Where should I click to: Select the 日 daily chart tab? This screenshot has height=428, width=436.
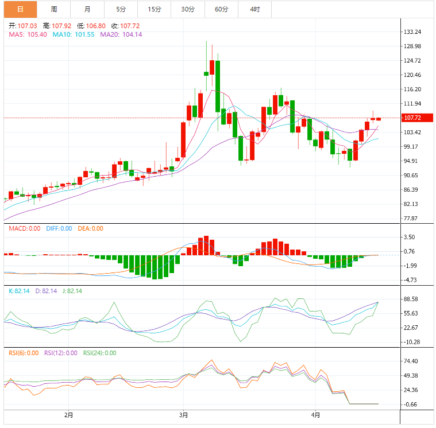[x=20, y=9]
